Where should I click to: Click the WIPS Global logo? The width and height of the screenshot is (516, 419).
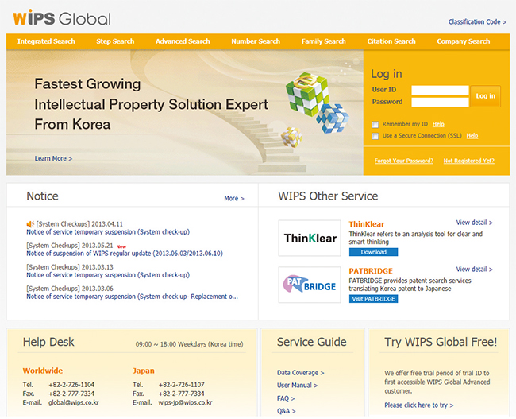[x=60, y=17]
